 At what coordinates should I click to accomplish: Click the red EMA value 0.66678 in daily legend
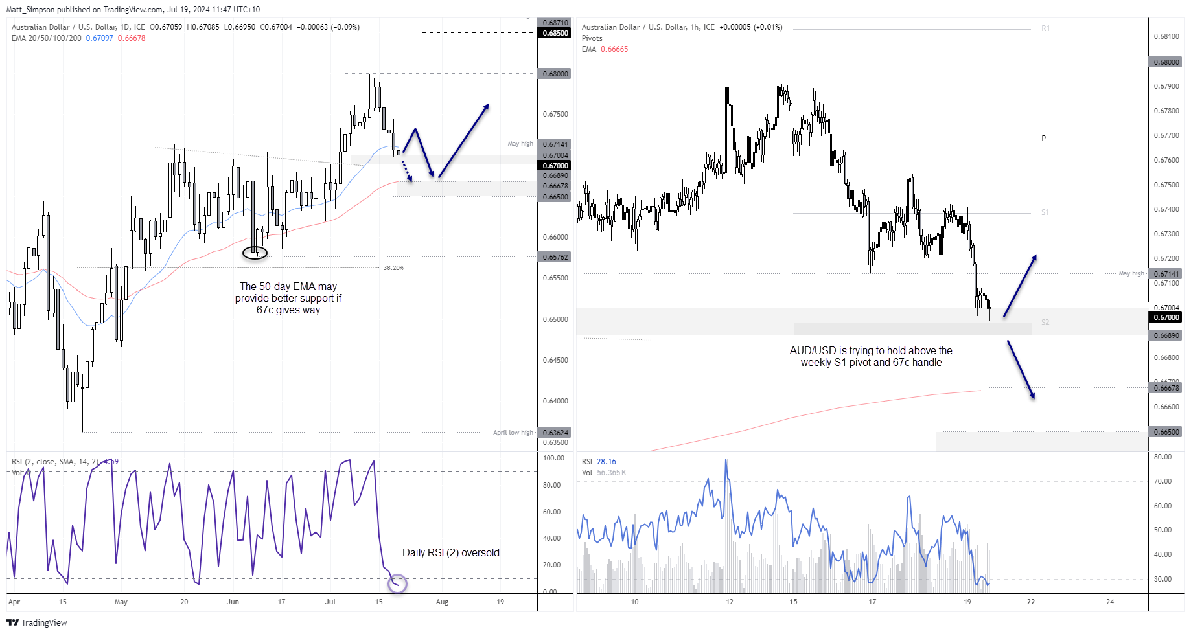132,38
